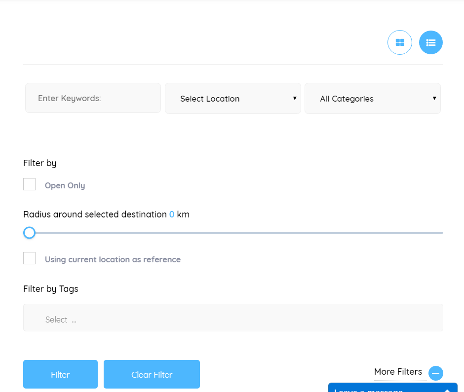
Task: Expand the chat widget arrow icon
Action: tap(447, 390)
